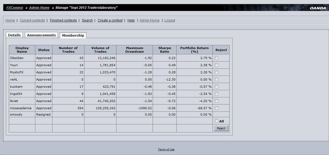Click the Logout link
Screen dimensions: 329x155
click(170, 20)
